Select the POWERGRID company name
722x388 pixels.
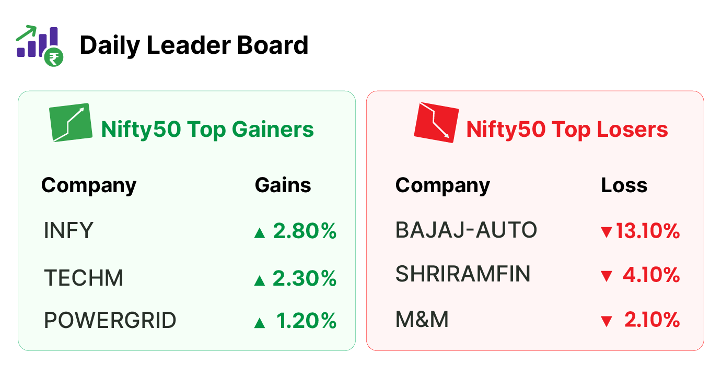click(x=110, y=321)
